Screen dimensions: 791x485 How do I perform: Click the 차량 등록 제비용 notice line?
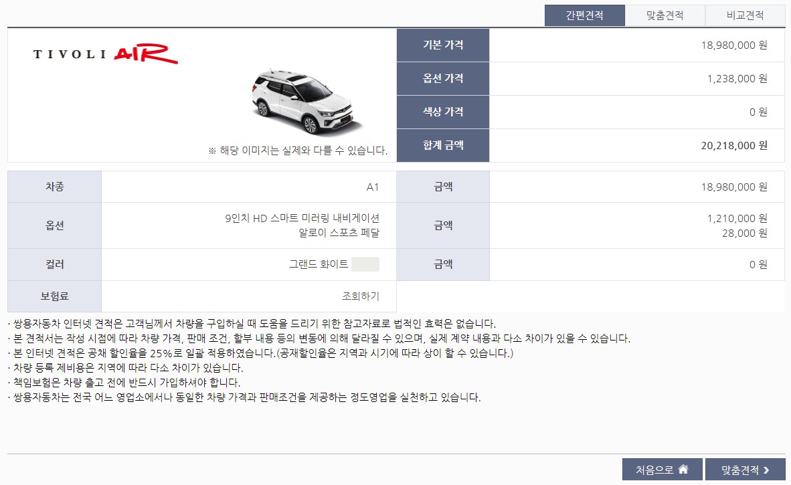(x=126, y=367)
